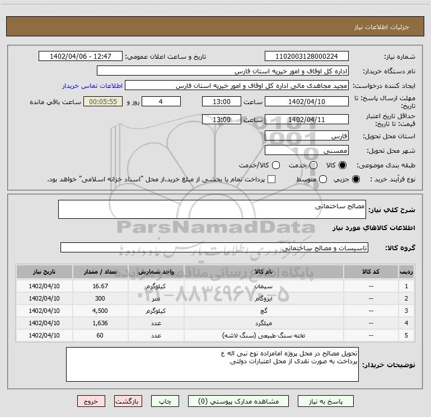This screenshot has height=417, width=431.
Task: Click the پاسخ به نیاز button
Action: coord(326,401)
